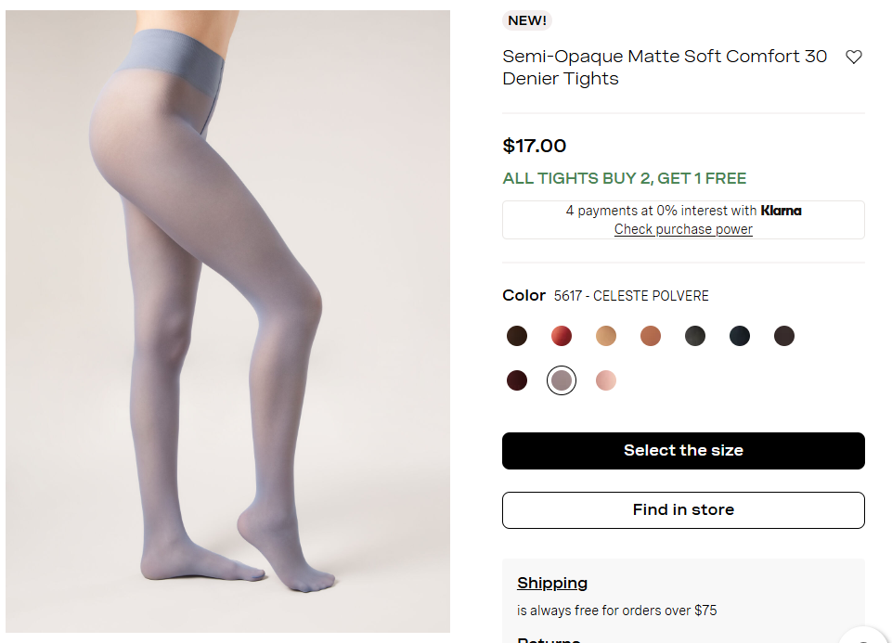This screenshot has width=892, height=643.
Task: Pick the red color swatch
Action: pyautogui.click(x=562, y=336)
